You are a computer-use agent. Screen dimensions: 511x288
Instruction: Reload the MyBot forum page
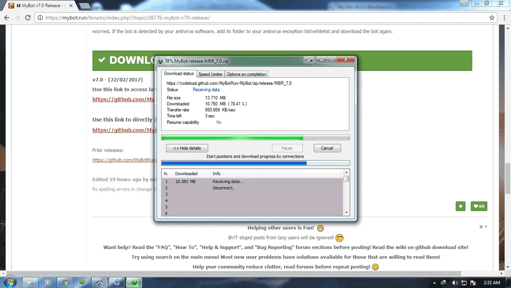tap(28, 18)
